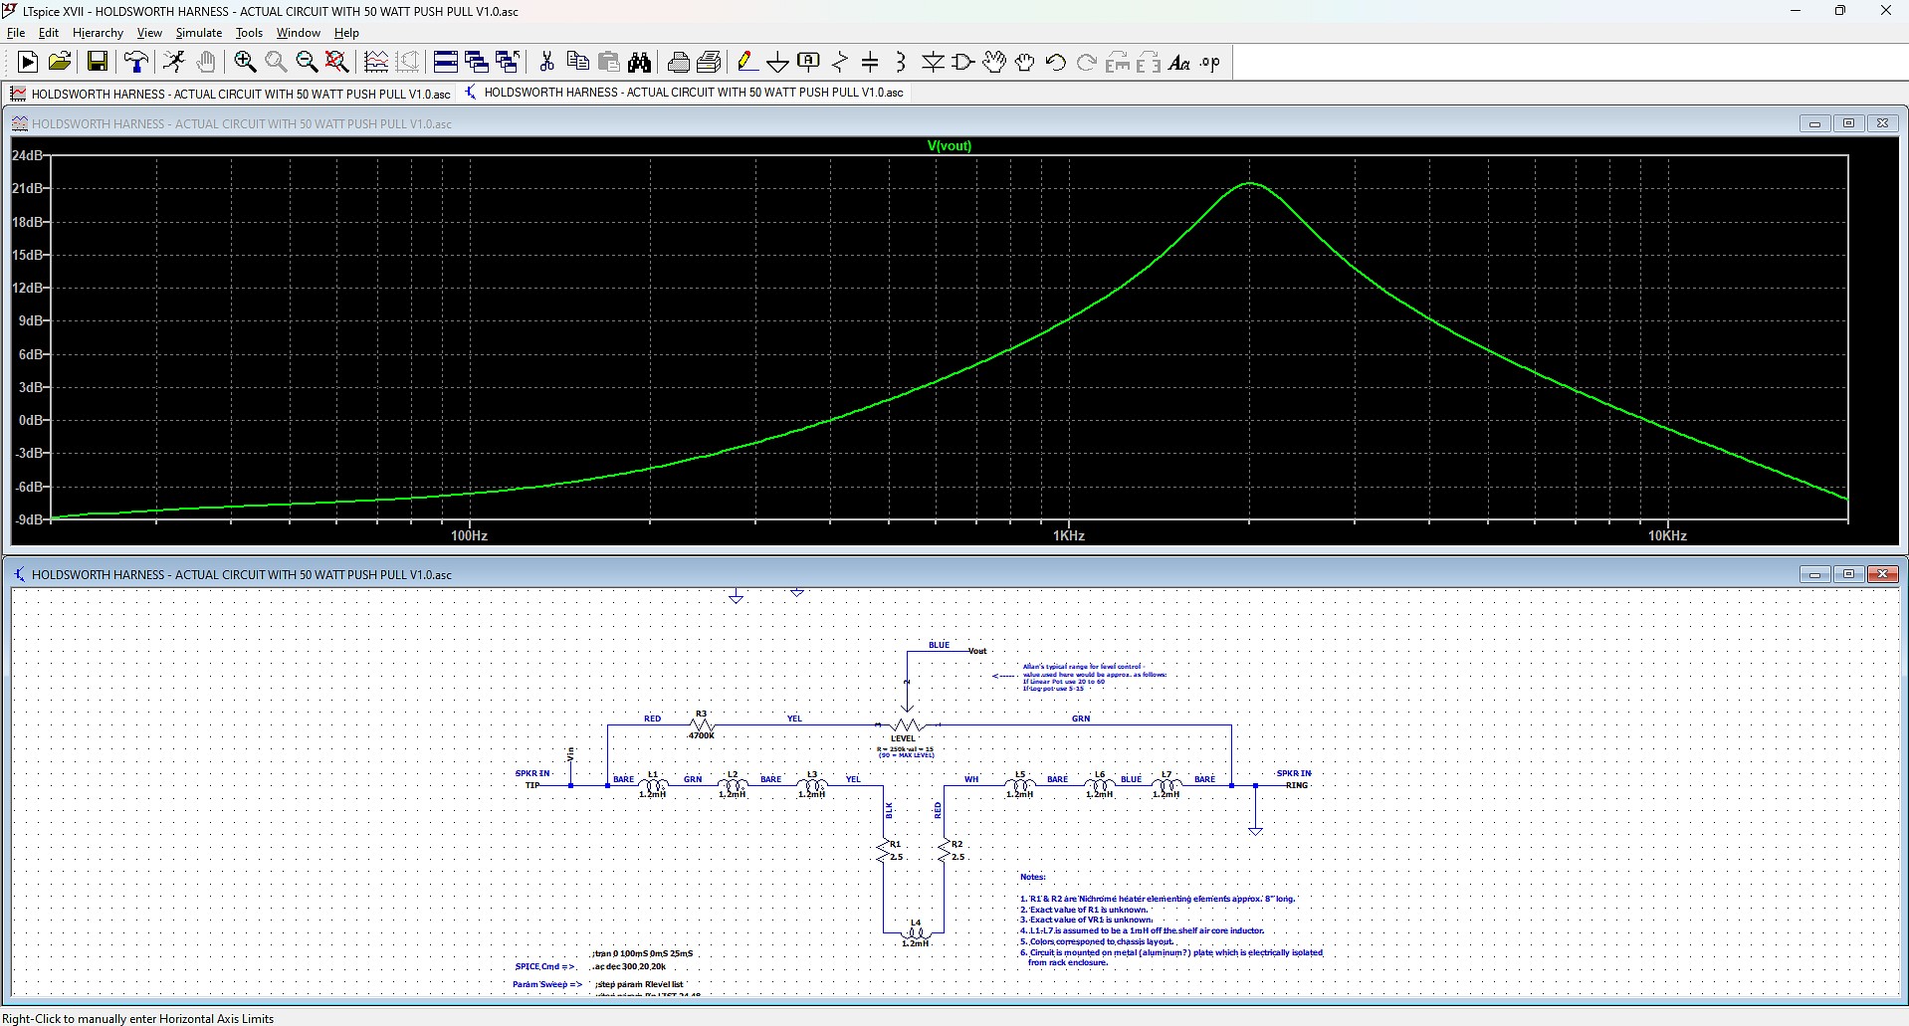The height and width of the screenshot is (1026, 1909).
Task: Select the Zoom In magnifier tool
Action: click(245, 63)
